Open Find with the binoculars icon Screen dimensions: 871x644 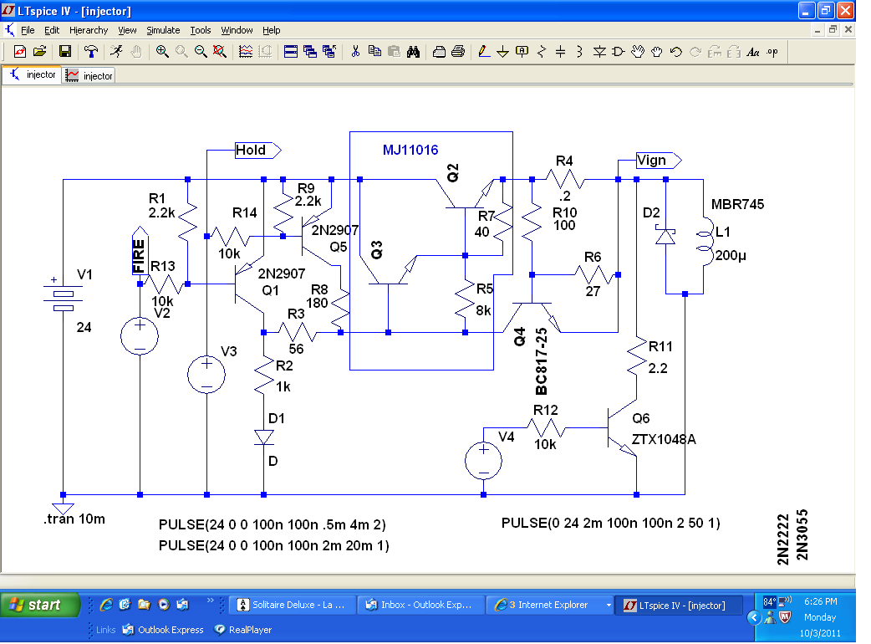pyautogui.click(x=413, y=52)
